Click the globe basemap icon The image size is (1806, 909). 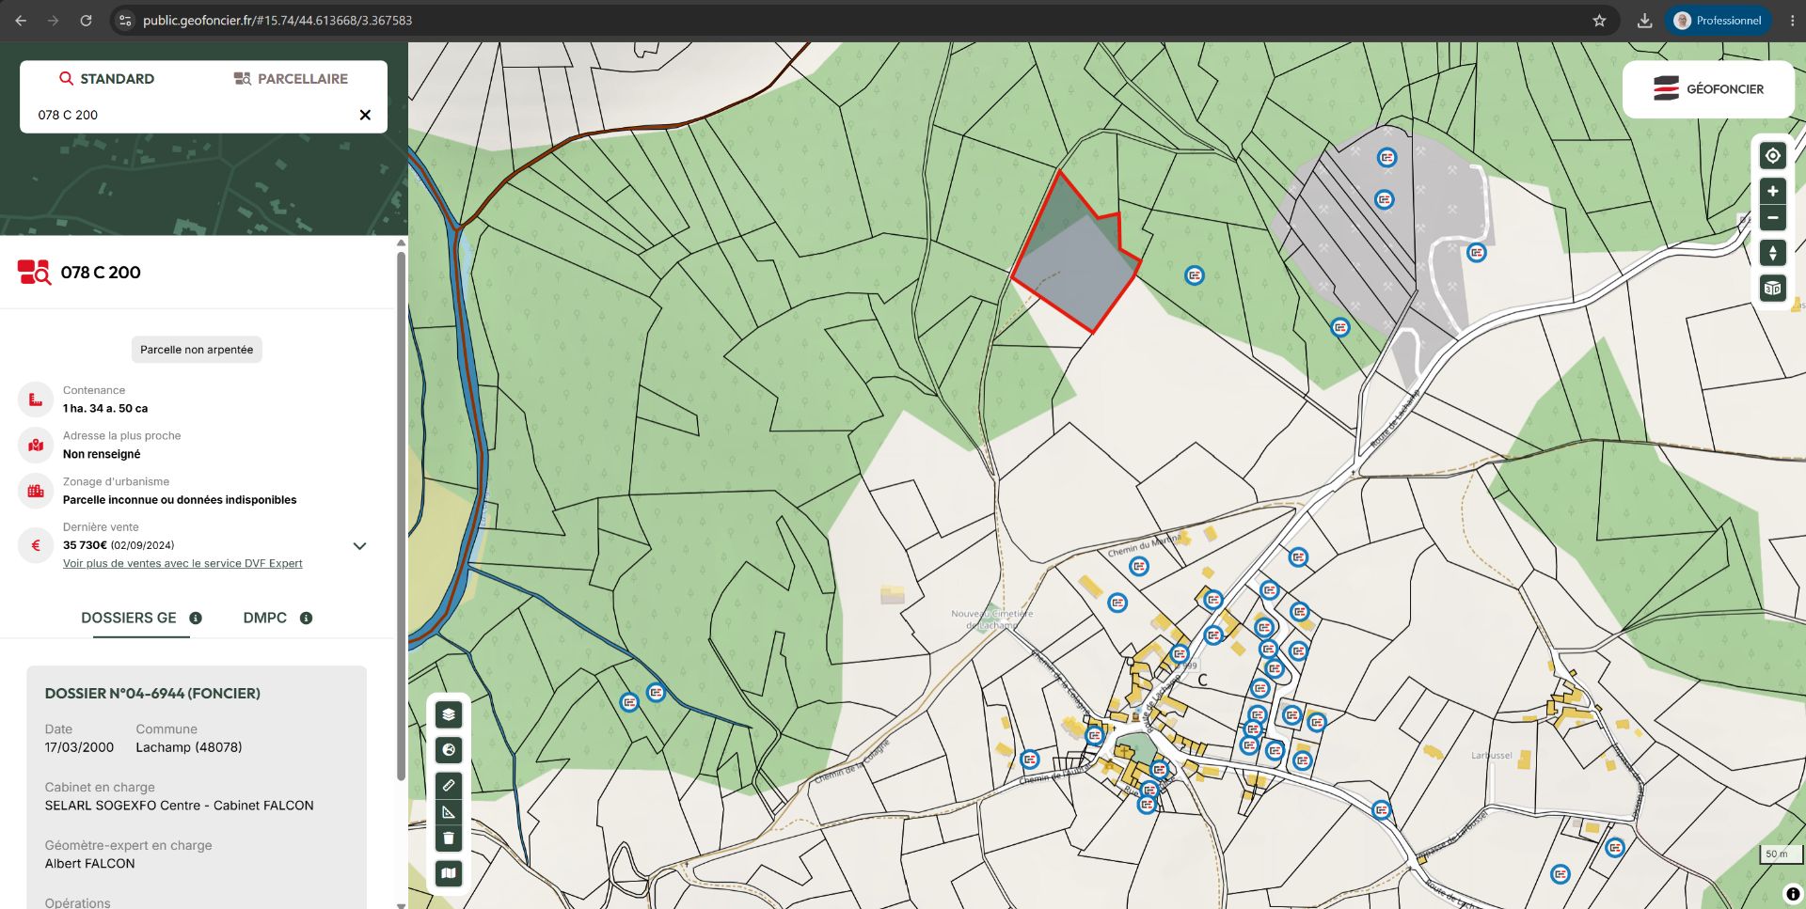click(449, 749)
